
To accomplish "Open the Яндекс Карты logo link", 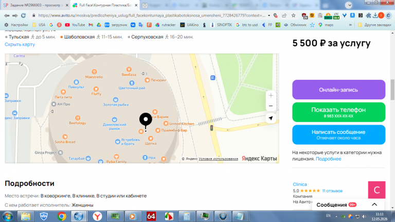I will (x=259, y=159).
